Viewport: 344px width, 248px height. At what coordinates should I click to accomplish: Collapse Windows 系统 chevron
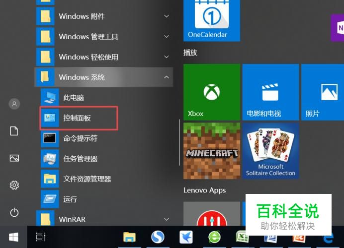pos(167,77)
